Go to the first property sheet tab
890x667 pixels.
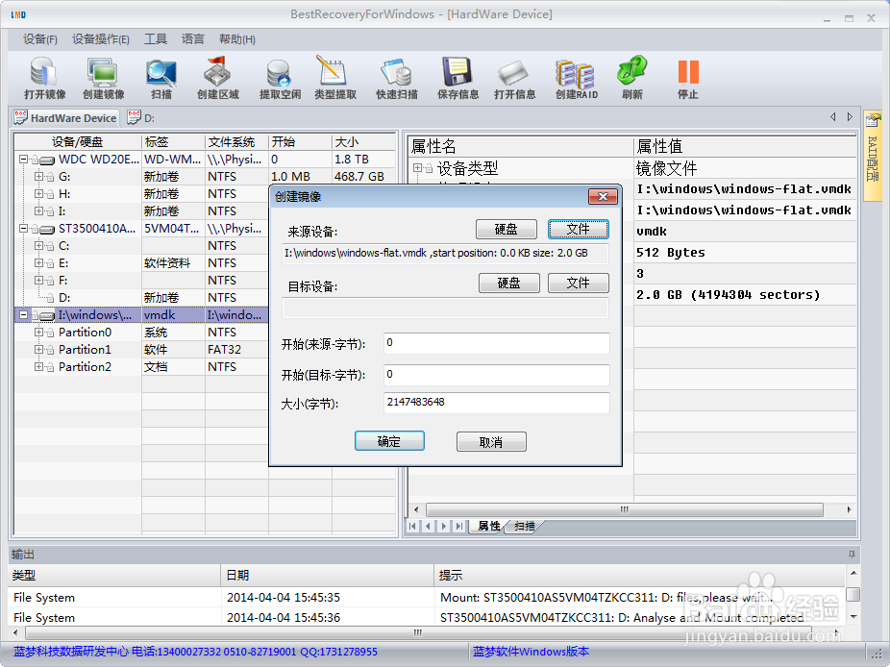point(412,527)
